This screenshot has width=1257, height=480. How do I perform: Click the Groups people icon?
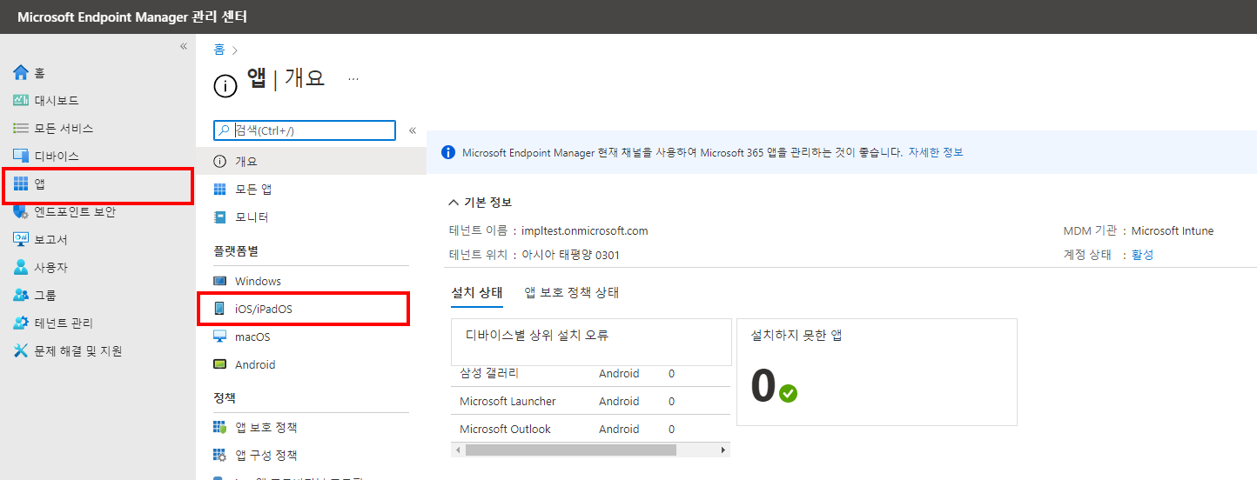click(22, 295)
